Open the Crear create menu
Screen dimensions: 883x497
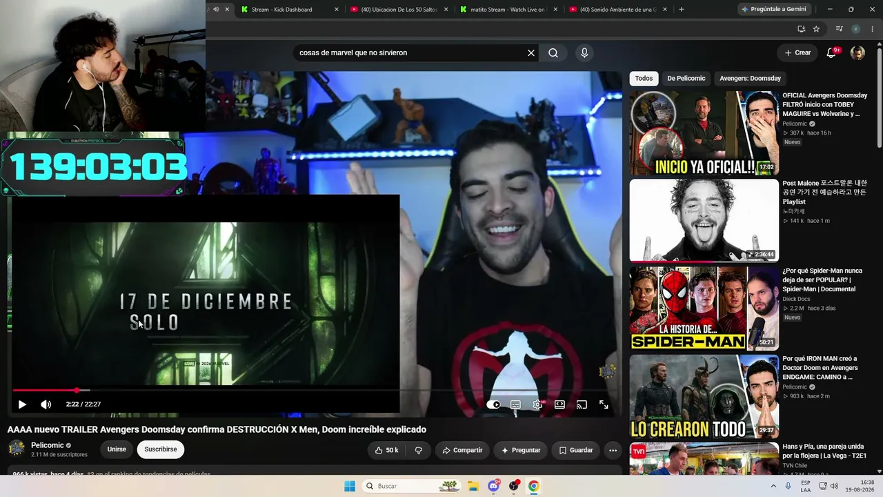(797, 53)
